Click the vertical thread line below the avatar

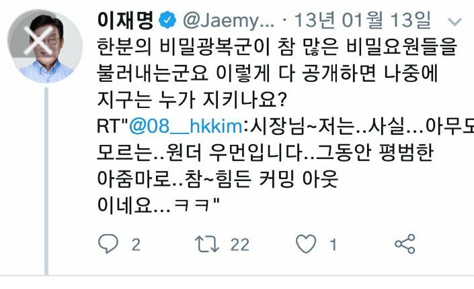(x=46, y=181)
